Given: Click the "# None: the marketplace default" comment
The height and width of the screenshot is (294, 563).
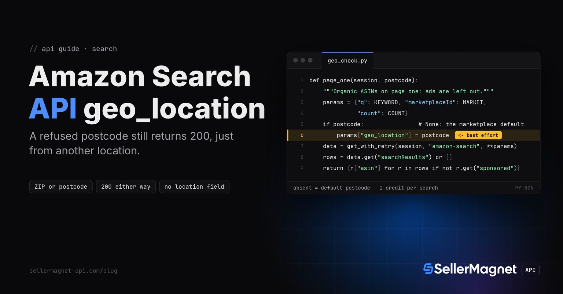Looking at the screenshot, I should pyautogui.click(x=471, y=124).
